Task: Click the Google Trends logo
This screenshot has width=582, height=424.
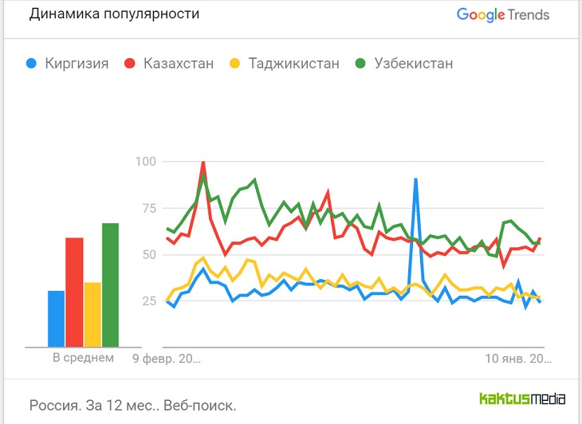Action: [502, 14]
